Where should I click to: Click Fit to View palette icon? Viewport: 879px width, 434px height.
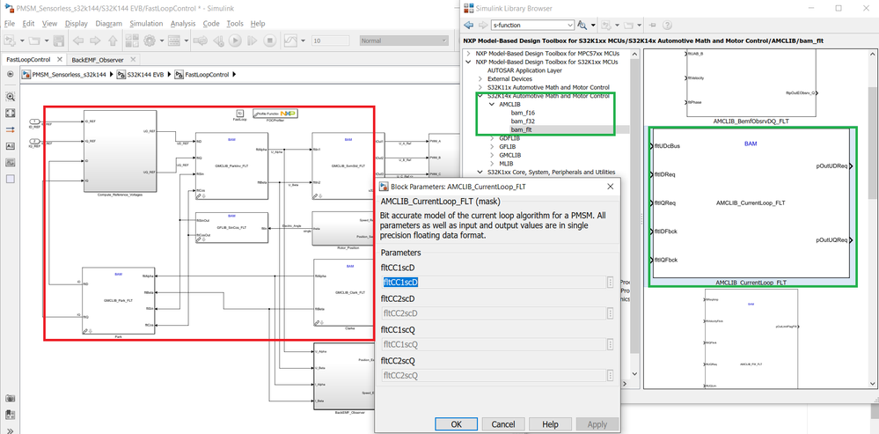[x=10, y=113]
